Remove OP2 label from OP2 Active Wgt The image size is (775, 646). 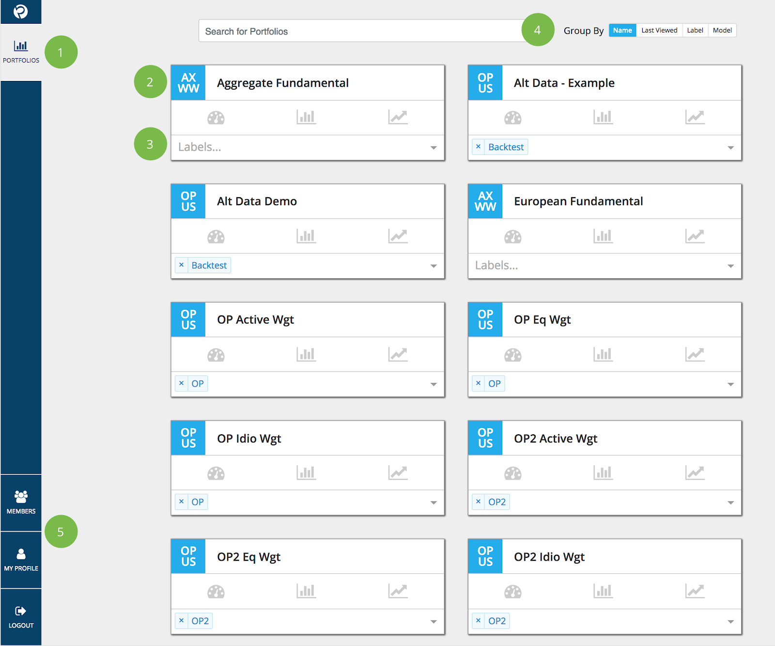[x=478, y=502]
